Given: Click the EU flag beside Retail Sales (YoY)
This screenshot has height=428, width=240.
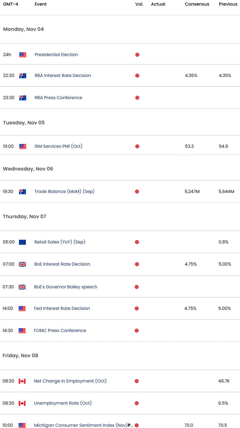Looking at the screenshot, I should click(x=22, y=242).
